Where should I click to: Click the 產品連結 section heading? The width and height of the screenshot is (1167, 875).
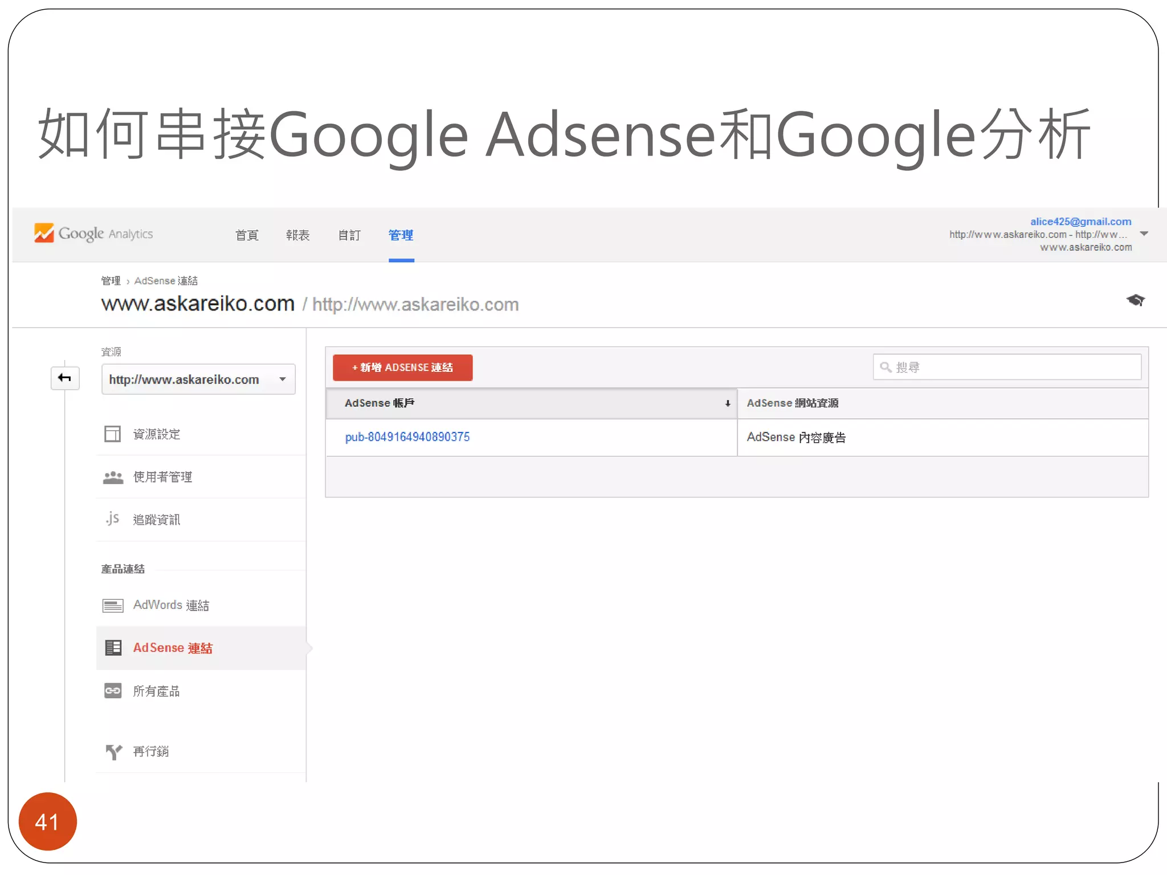click(x=123, y=569)
